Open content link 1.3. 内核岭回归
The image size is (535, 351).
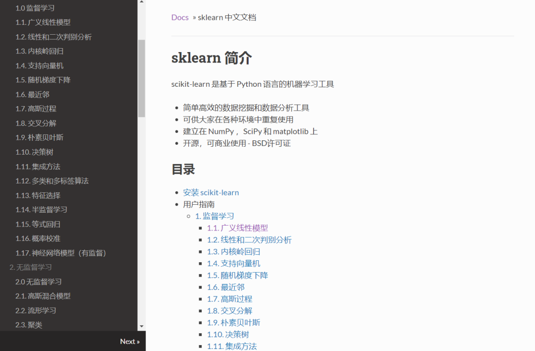pyautogui.click(x=234, y=252)
